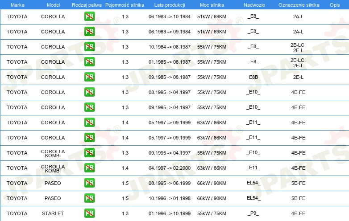The width and height of the screenshot is (349, 221).
Task: Click PB icon for Corolla 06.1983 -> 09.1984
Action: (89, 32)
